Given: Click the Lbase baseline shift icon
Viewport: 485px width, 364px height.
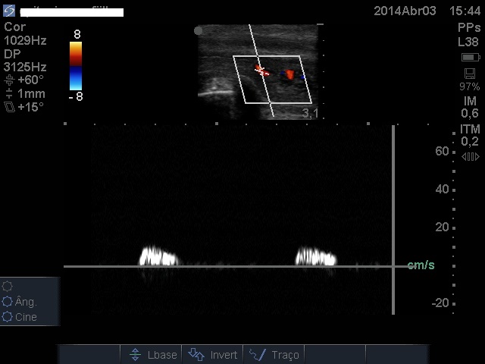Looking at the screenshot, I should click(x=135, y=354).
